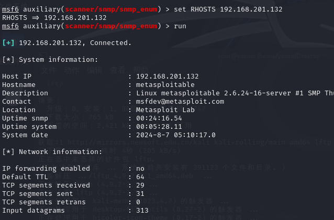Click the TCP segments sent value 31
This screenshot has width=334, height=220.
pyautogui.click(x=140, y=194)
